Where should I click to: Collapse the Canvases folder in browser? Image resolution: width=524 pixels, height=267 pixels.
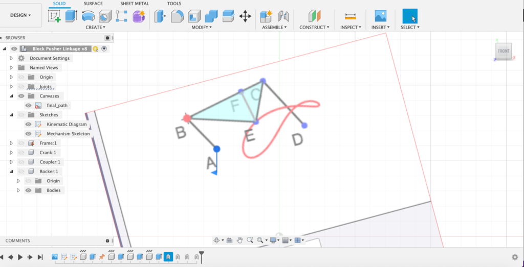coord(11,96)
